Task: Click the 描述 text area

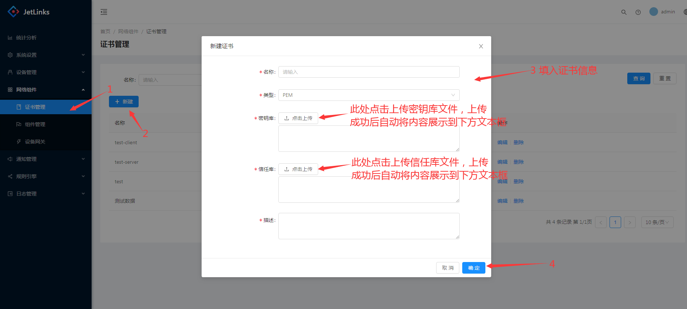Action: point(368,226)
